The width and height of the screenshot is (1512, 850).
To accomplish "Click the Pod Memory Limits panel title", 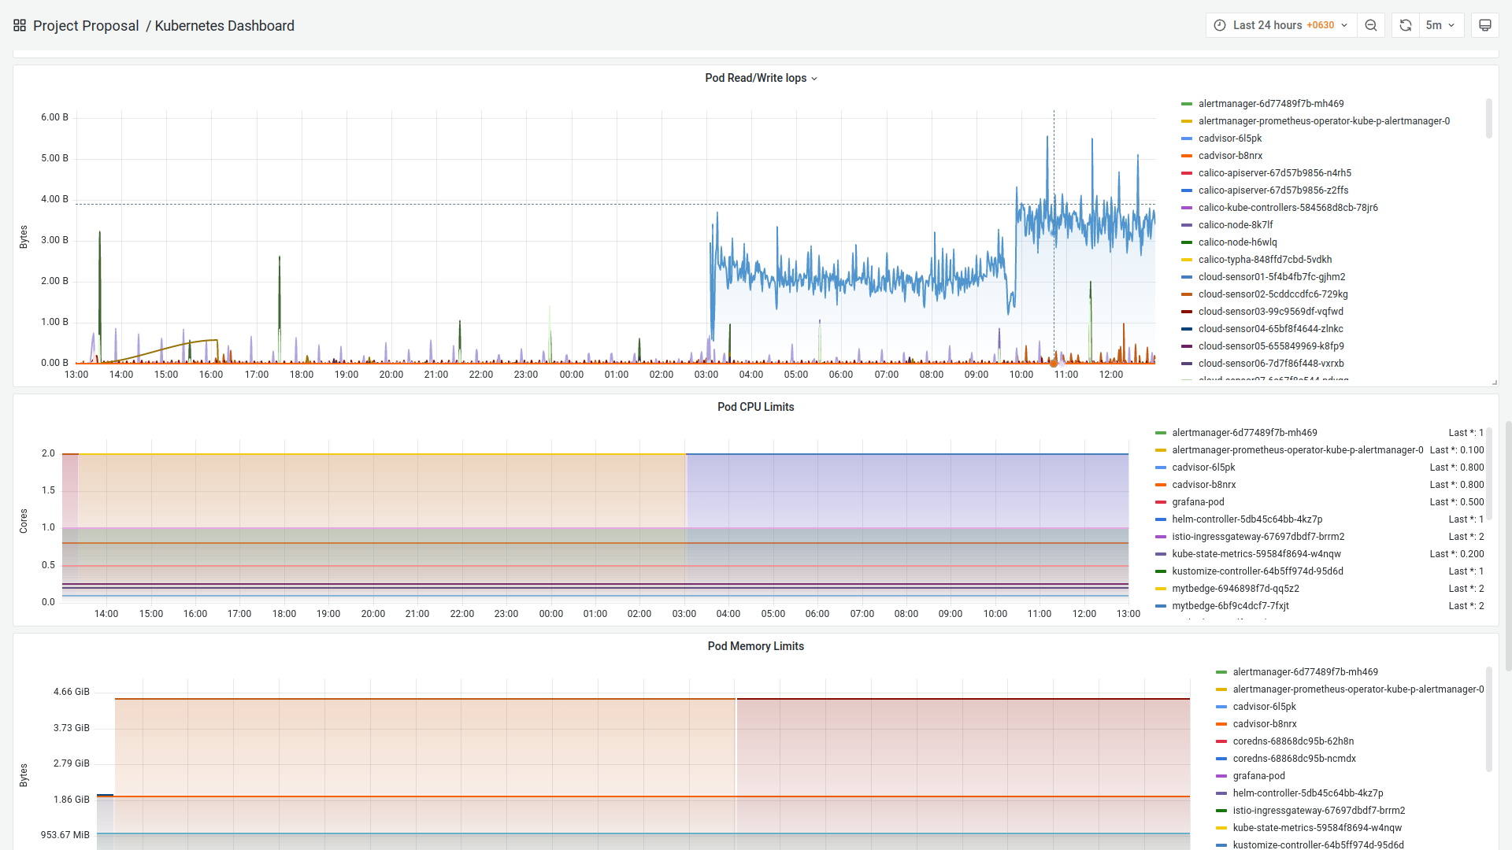I will tap(755, 646).
